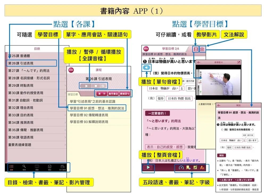Screen dimensions: 266x195
Task: Switch to the 應用會話 button
Action: point(113,94)
